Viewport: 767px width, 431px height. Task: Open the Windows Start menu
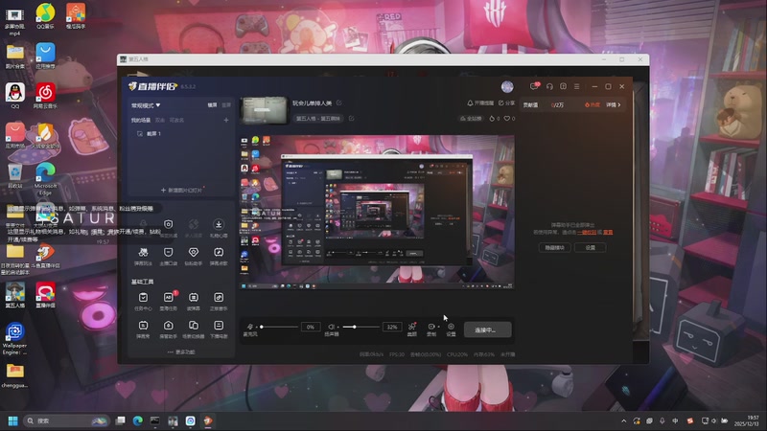pos(13,420)
